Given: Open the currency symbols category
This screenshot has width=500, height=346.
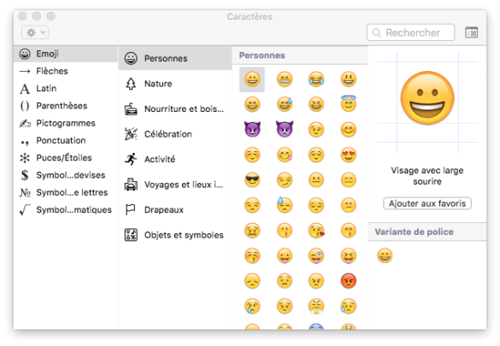Looking at the screenshot, I should pyautogui.click(x=65, y=175).
